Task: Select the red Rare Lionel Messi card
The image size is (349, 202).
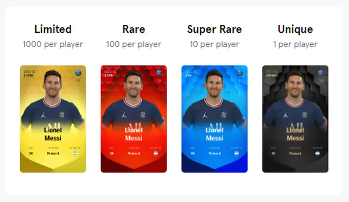Action: pyautogui.click(x=134, y=119)
